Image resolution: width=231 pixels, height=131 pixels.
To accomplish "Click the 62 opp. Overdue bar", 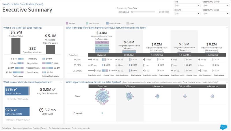I will (91, 71).
